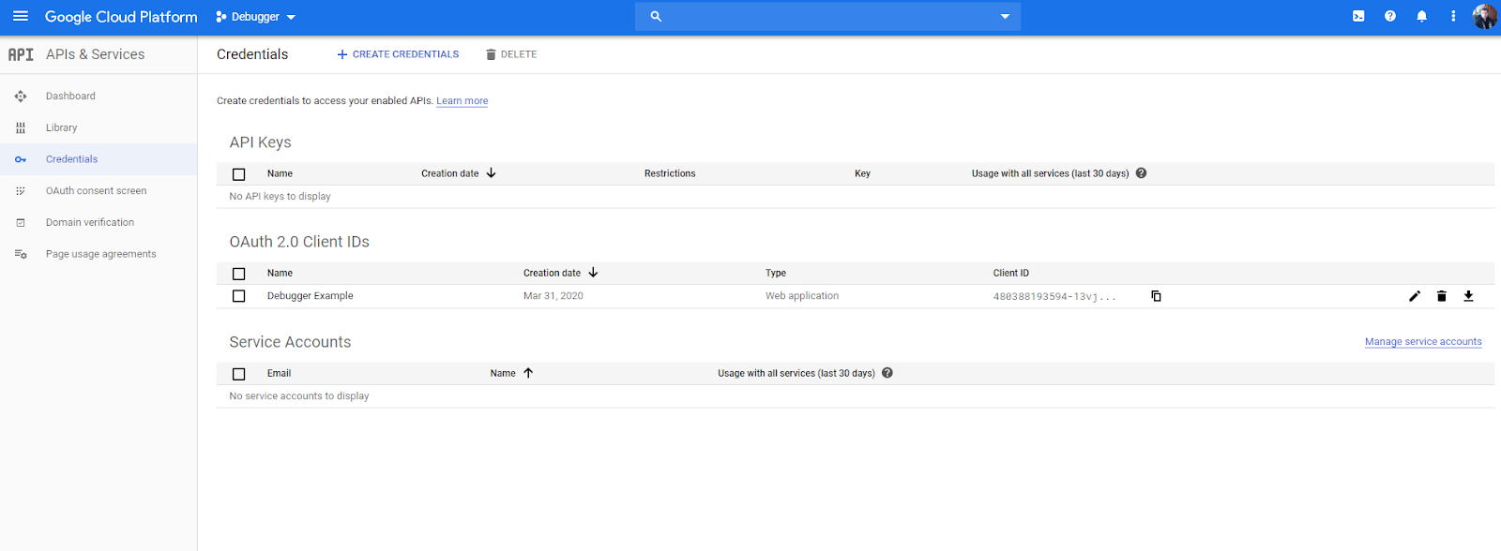This screenshot has width=1501, height=551.
Task: Open the notifications bell
Action: 1422,16
